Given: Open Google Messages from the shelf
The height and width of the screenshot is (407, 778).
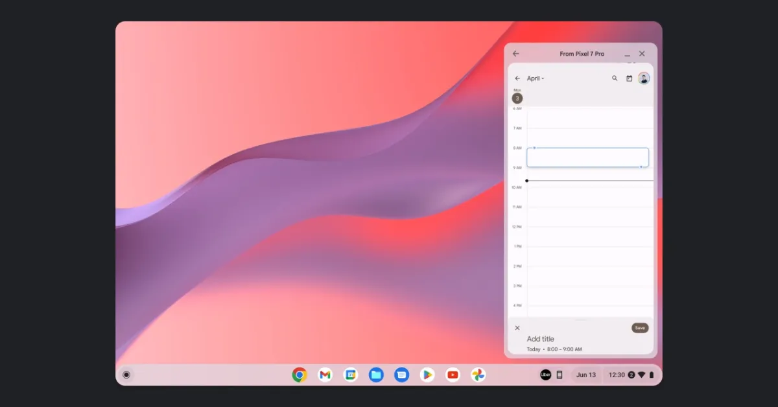Looking at the screenshot, I should 402,375.
